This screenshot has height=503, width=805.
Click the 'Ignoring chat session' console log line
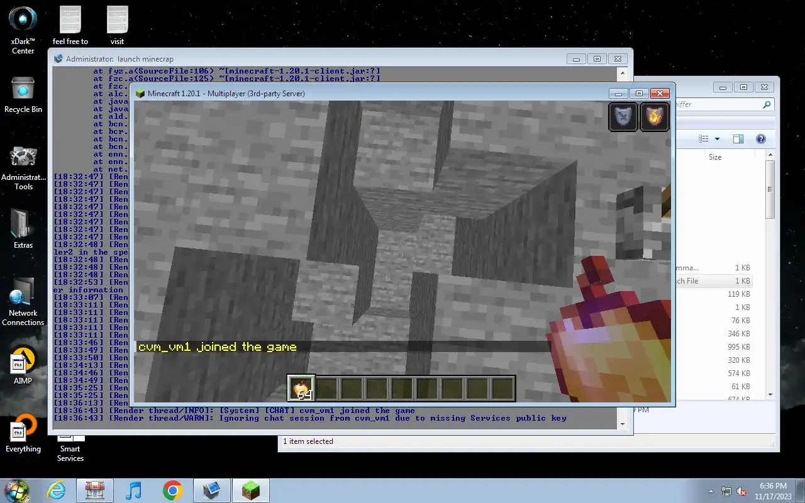point(309,418)
